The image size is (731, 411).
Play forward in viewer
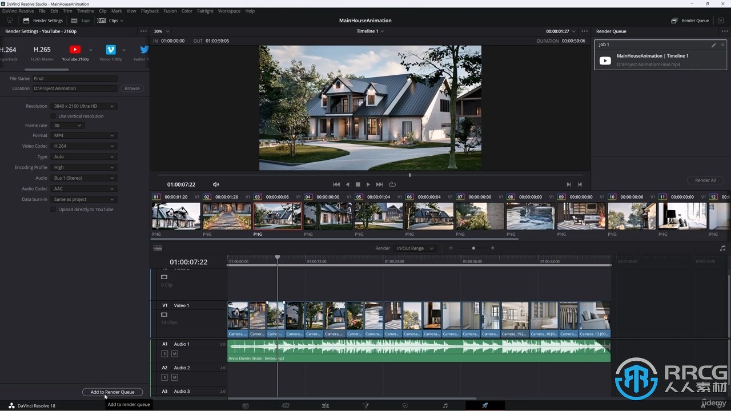(x=368, y=184)
